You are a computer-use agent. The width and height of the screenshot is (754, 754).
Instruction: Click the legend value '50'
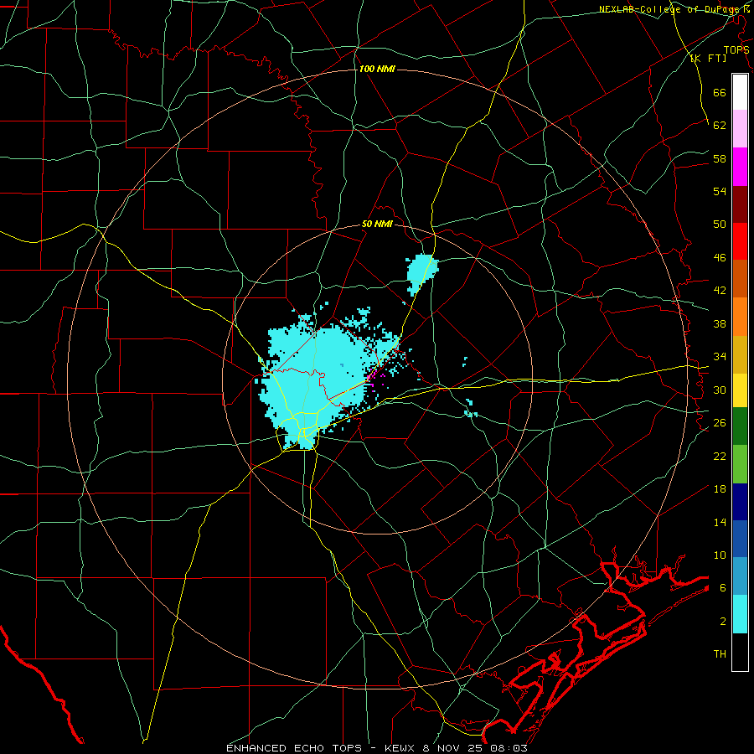point(720,225)
